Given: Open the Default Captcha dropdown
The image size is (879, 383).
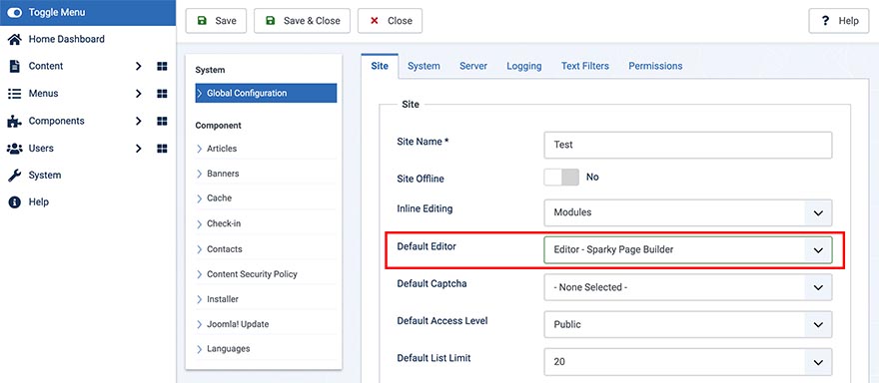Looking at the screenshot, I should click(688, 287).
